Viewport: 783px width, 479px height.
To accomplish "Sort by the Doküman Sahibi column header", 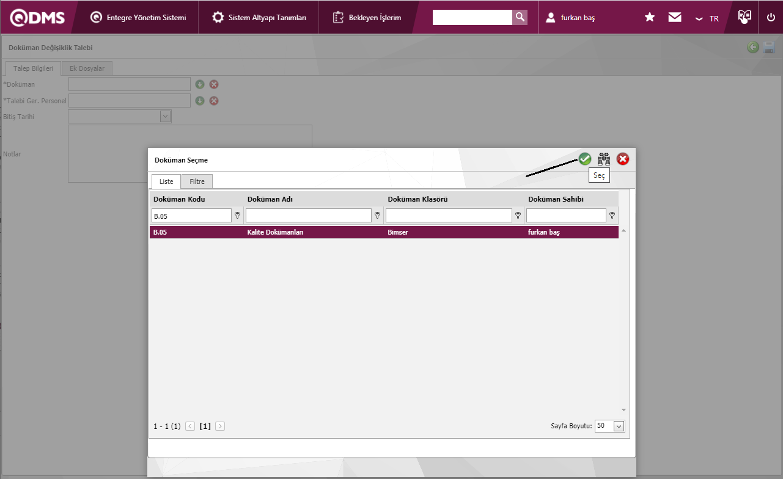I will click(556, 199).
